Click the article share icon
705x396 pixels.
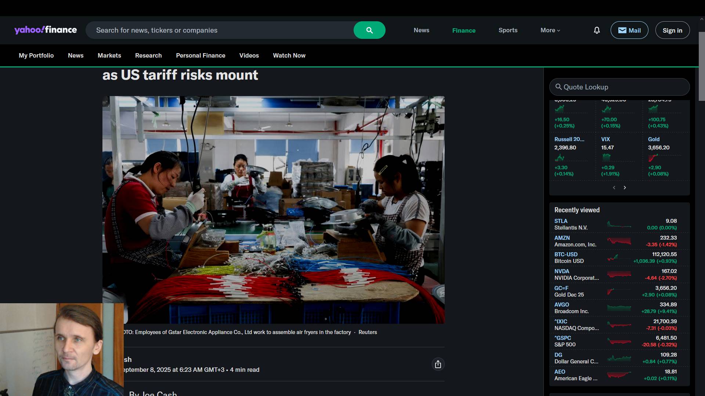438,364
